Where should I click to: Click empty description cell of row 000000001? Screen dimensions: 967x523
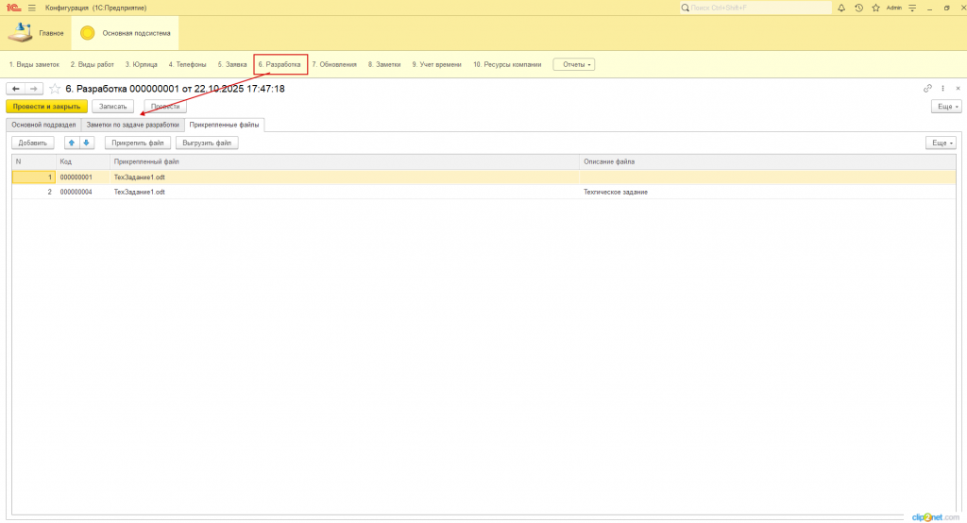(767, 177)
